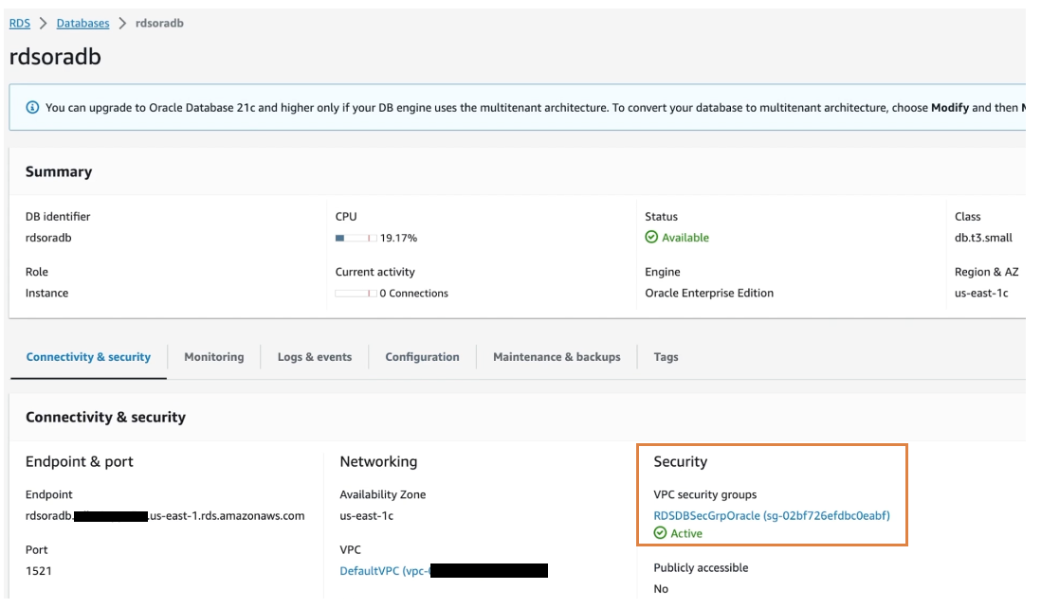
Task: Click breadcrumb chevron after Databases
Action: (x=122, y=23)
